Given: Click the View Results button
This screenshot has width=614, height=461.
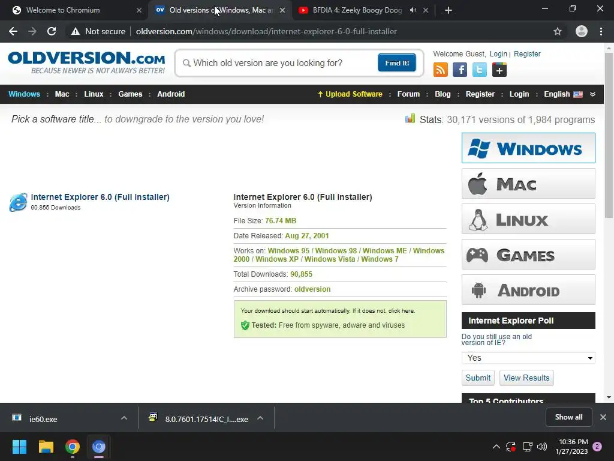Looking at the screenshot, I should click(x=526, y=378).
